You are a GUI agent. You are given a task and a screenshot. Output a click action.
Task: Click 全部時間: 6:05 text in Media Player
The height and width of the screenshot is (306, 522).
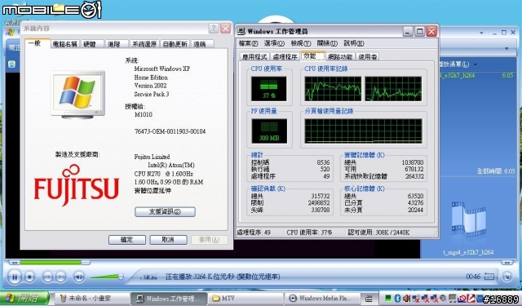(x=496, y=171)
